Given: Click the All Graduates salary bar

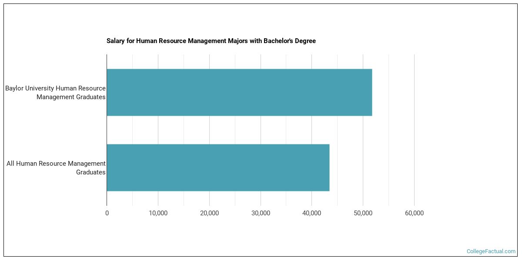Looking at the screenshot, I should point(217,167).
